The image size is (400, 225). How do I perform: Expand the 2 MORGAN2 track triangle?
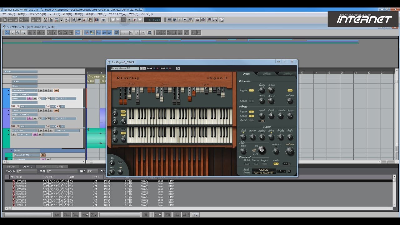tap(9, 91)
